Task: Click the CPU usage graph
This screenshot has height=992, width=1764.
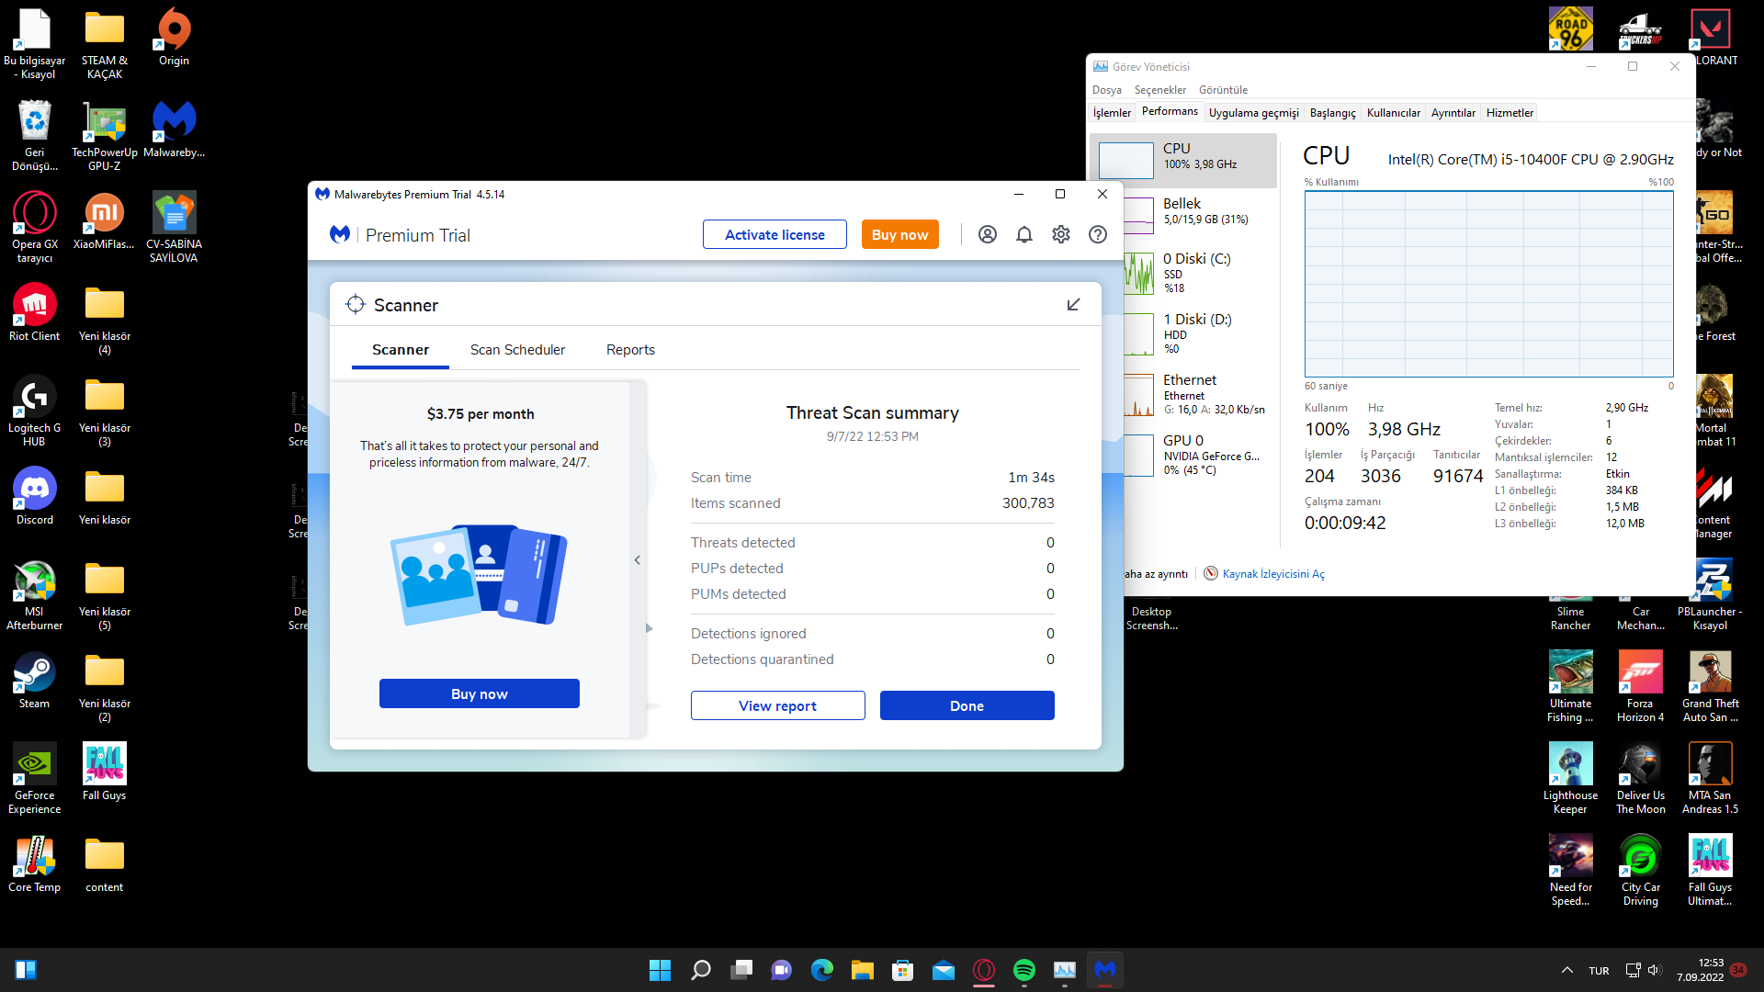Action: point(1488,283)
